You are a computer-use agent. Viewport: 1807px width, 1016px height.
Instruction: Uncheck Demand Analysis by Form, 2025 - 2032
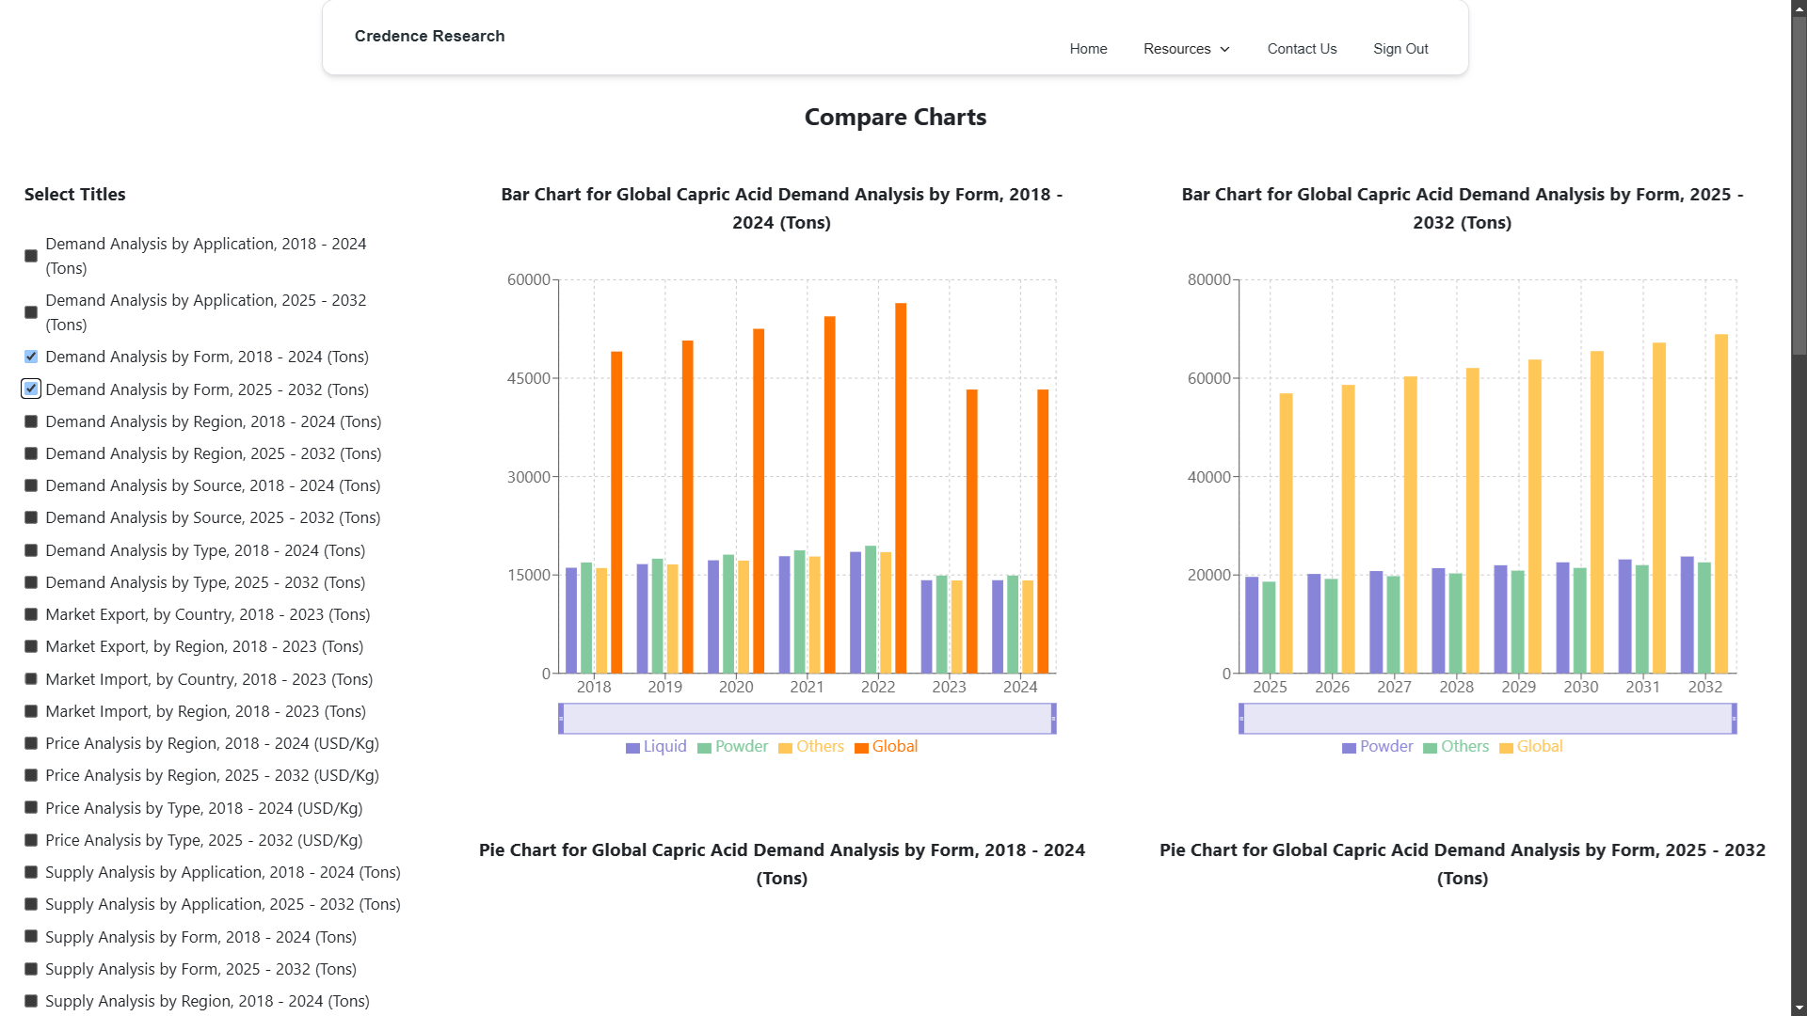pos(31,389)
